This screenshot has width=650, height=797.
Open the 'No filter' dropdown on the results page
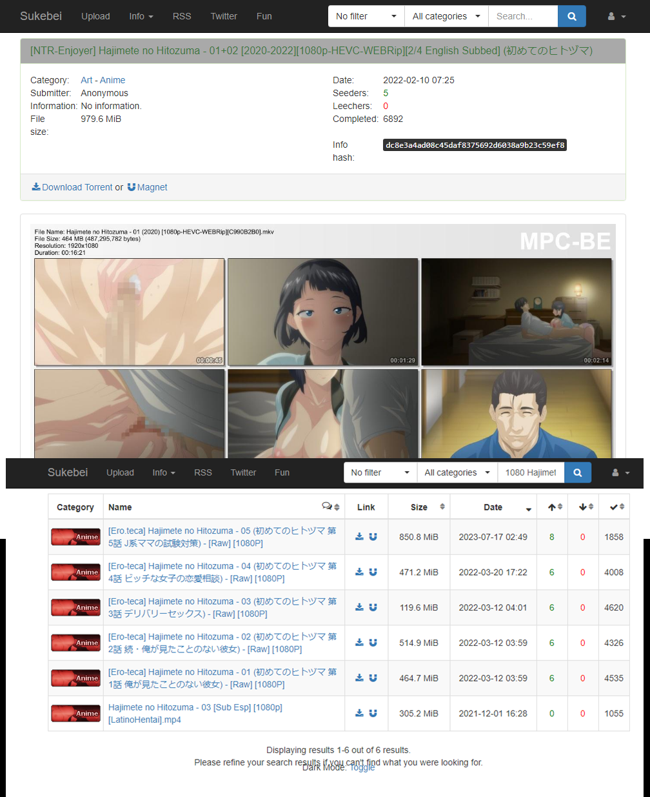380,472
